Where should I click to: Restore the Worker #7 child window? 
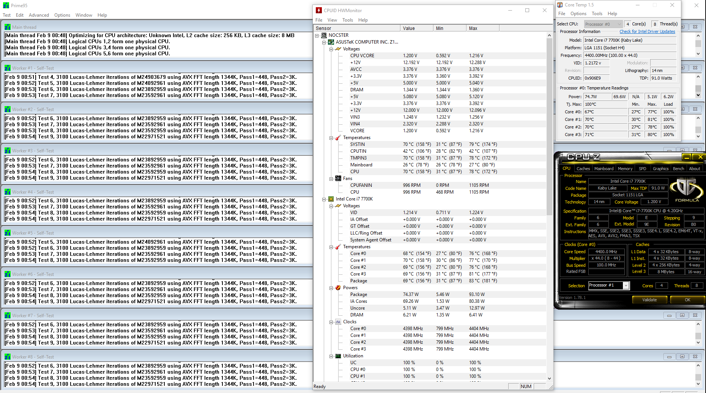click(682, 315)
